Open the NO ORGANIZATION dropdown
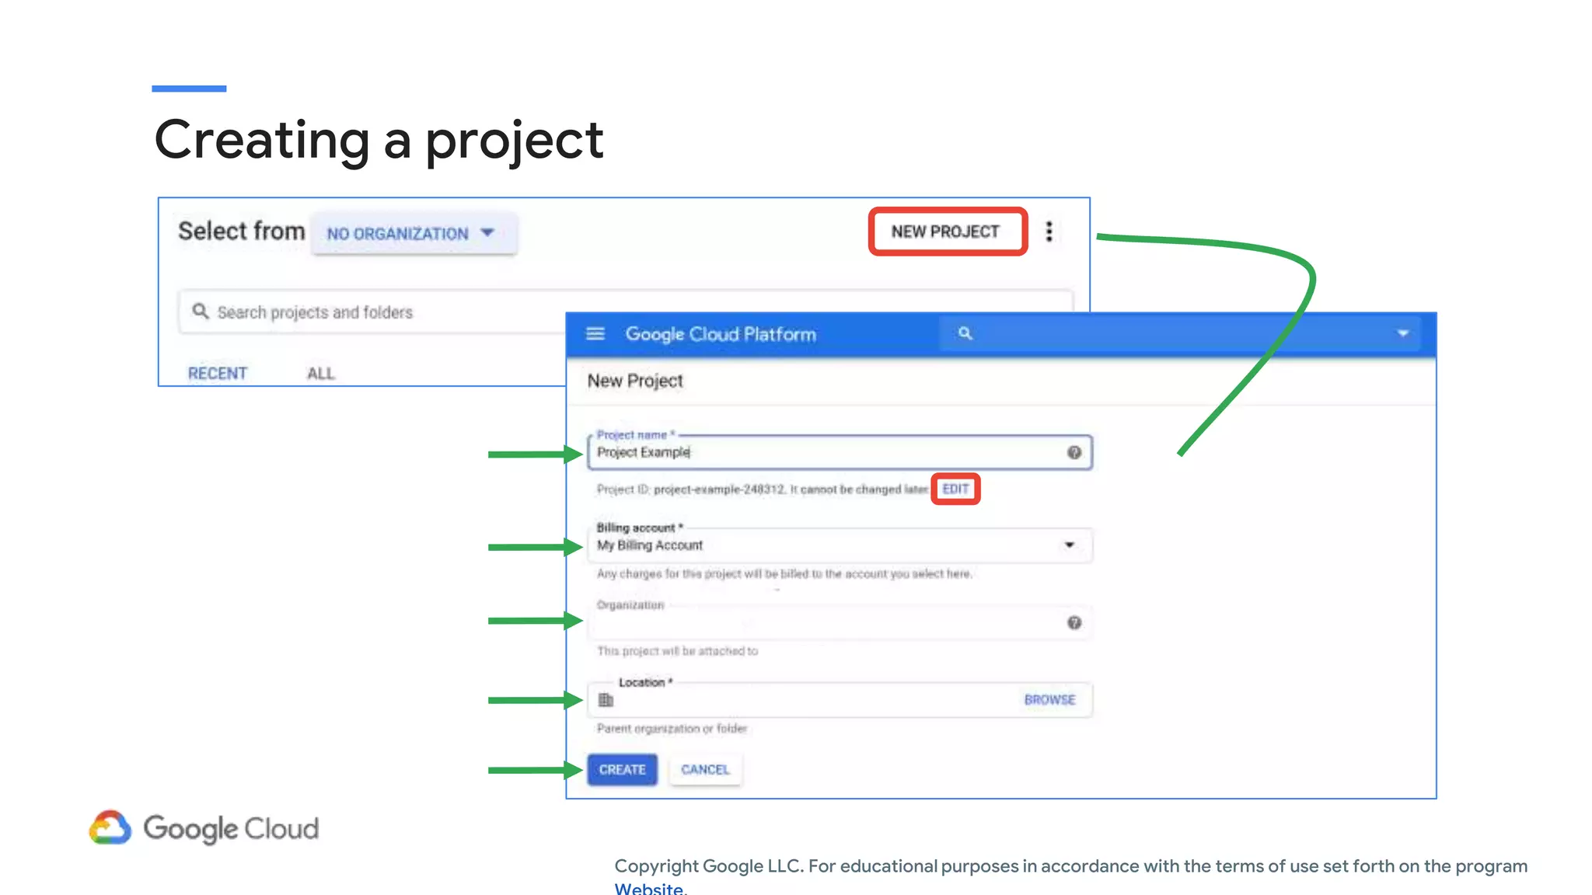This screenshot has width=1592, height=895. click(414, 233)
